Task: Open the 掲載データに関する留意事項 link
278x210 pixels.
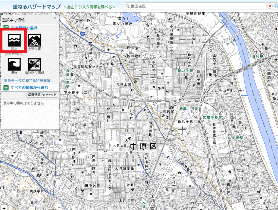Action: tap(27, 81)
